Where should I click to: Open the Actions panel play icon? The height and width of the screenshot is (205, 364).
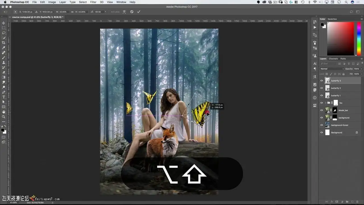pyautogui.click(x=315, y=27)
